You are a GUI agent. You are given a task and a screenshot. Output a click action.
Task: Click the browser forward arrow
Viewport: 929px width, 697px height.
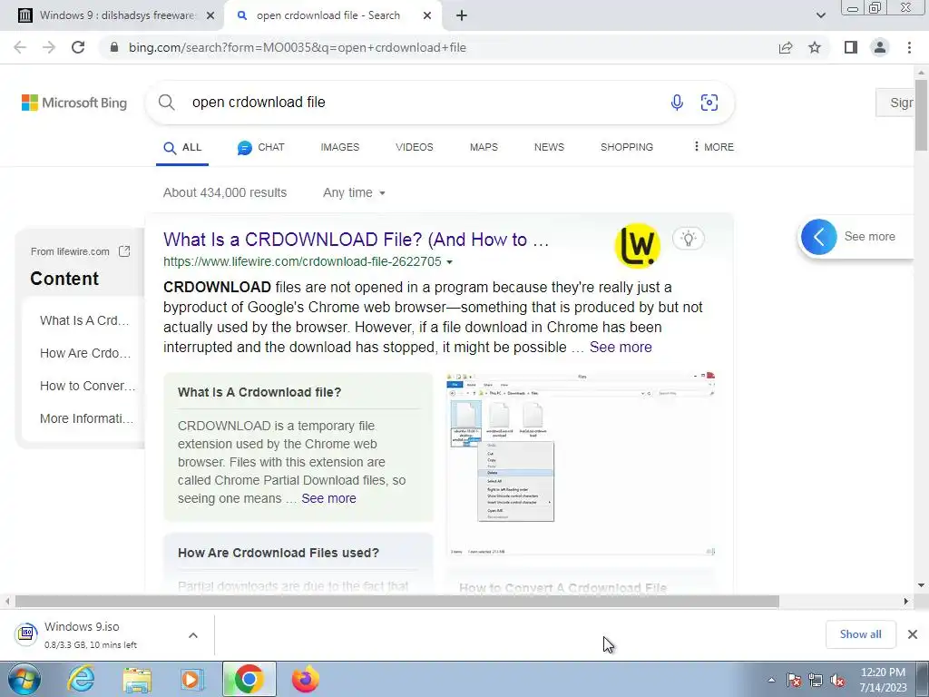click(49, 47)
